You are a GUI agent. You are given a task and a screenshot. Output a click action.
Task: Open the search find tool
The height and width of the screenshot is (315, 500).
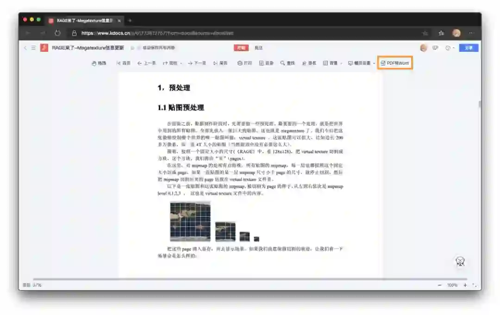click(x=287, y=63)
